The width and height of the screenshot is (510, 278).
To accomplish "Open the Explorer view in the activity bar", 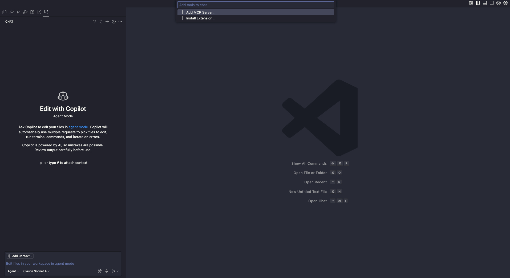I will point(4,12).
